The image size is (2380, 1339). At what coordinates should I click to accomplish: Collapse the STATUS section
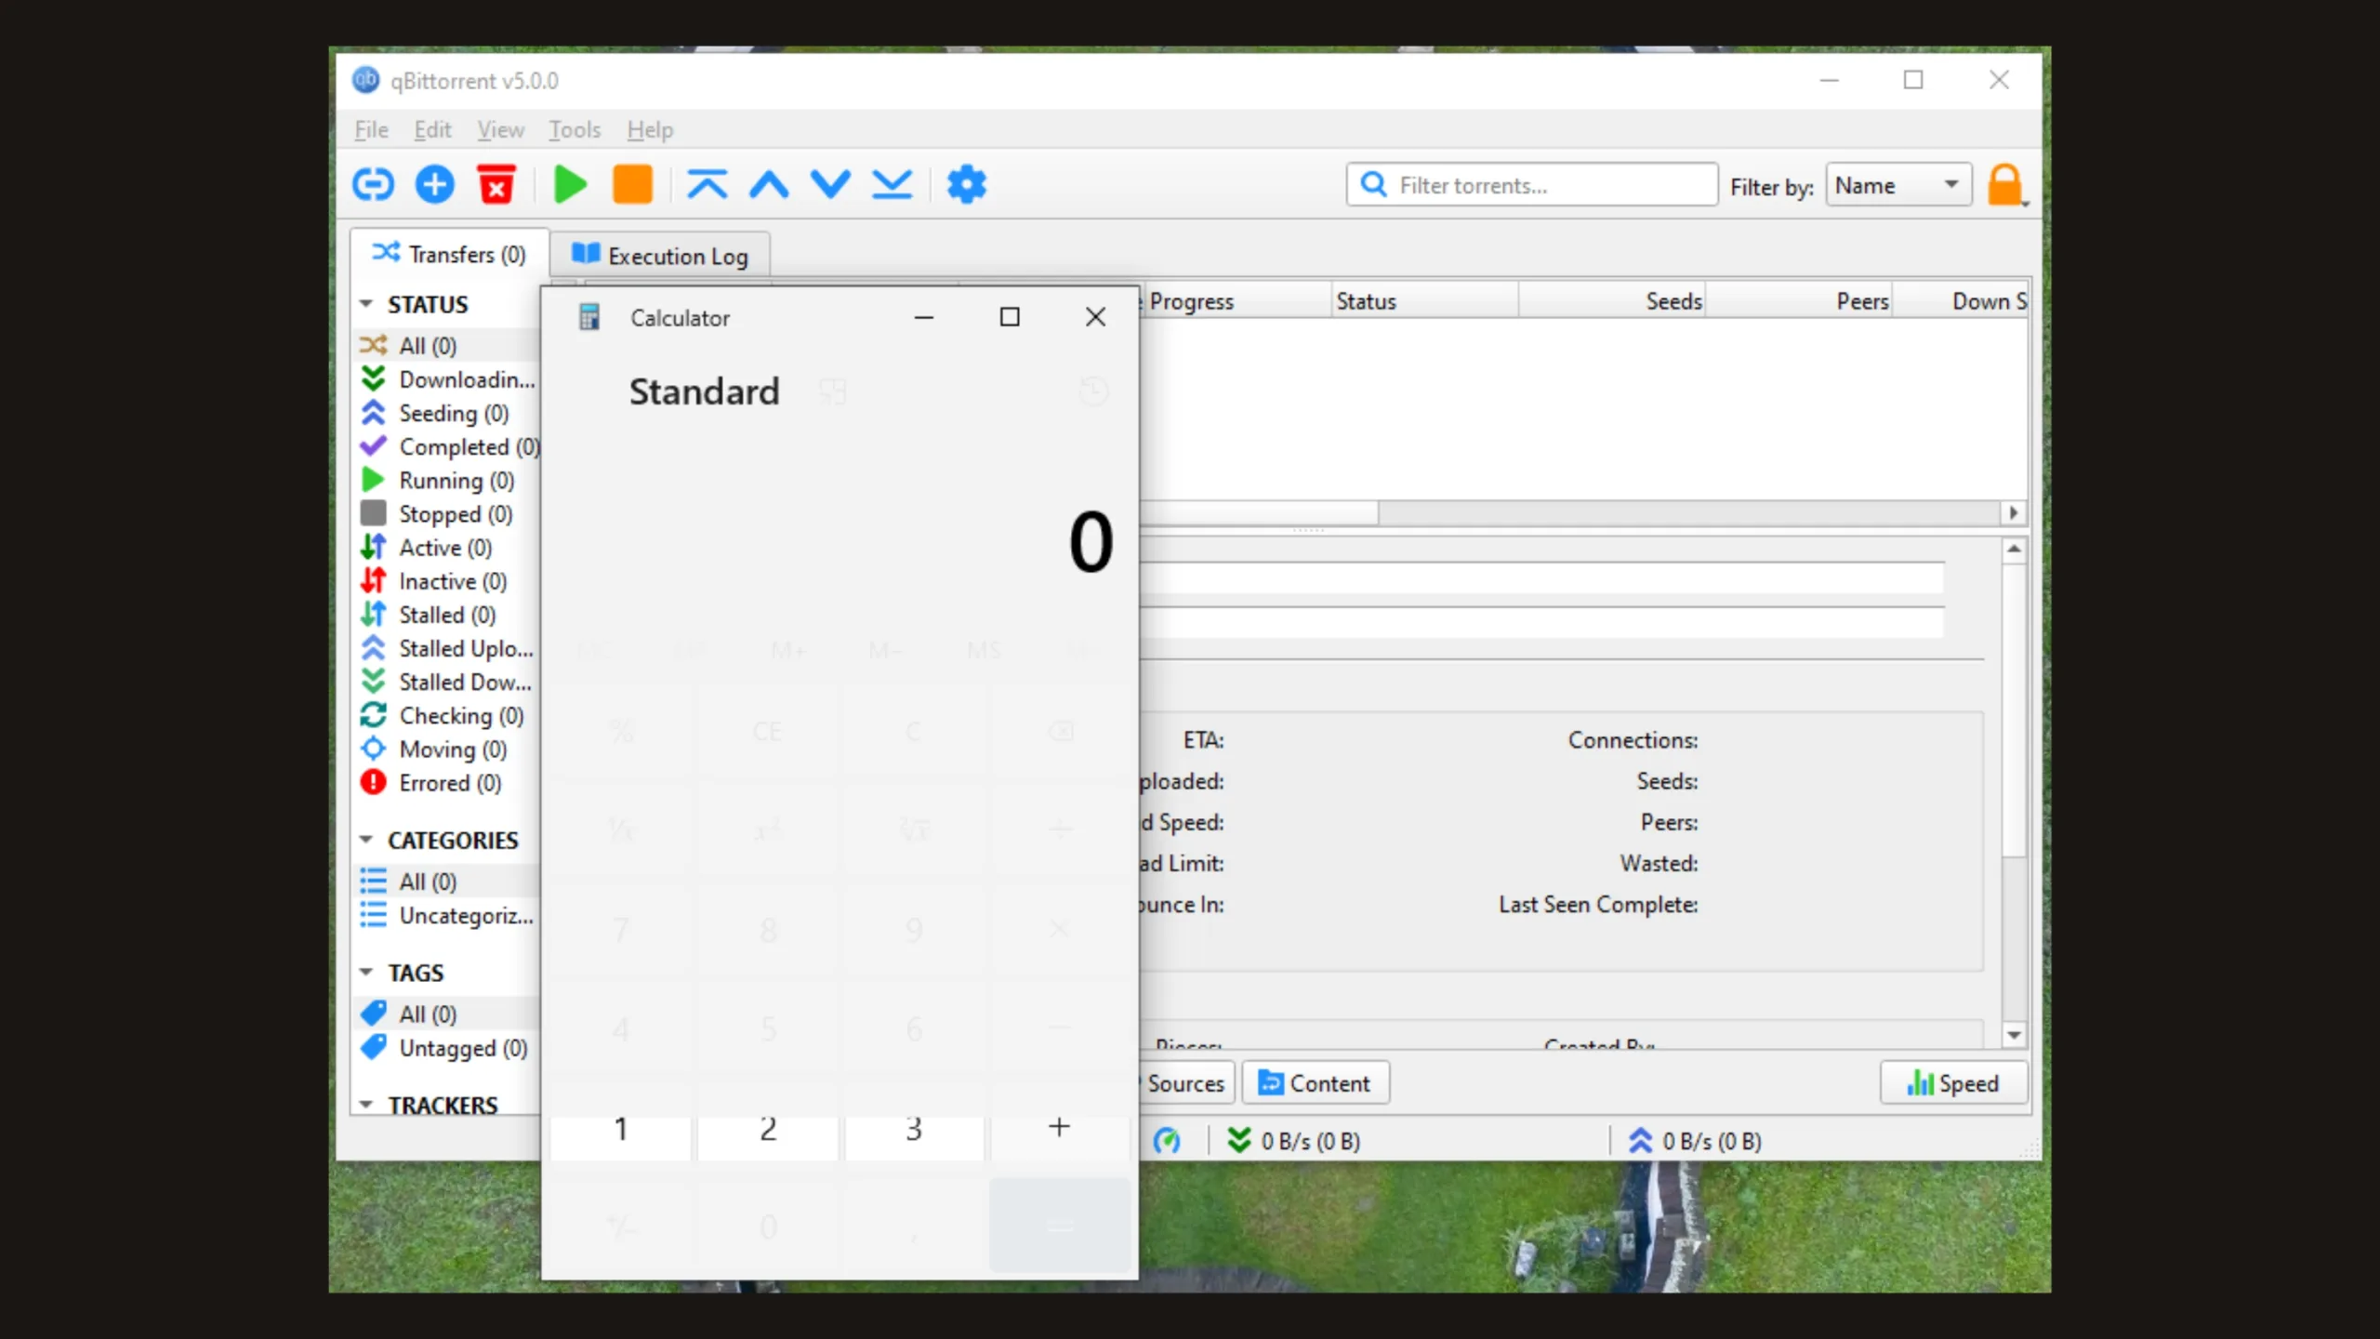click(x=366, y=304)
